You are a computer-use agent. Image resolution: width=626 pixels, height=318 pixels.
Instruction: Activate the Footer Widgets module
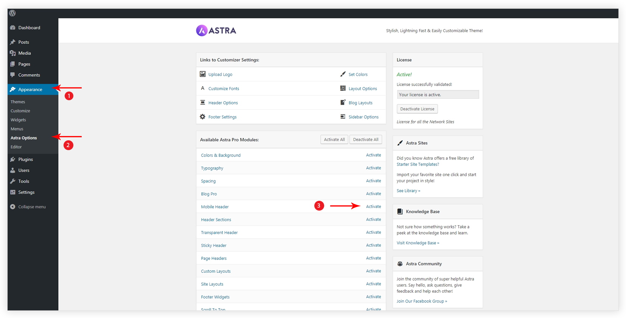373,296
